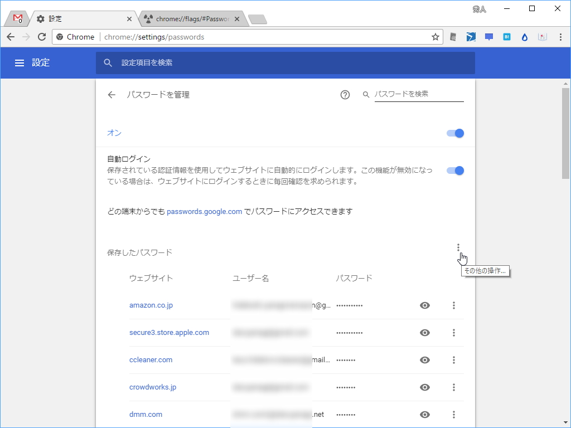571x428 pixels.
Task: Click the 保存したパスワード heading
Action: tap(139, 252)
